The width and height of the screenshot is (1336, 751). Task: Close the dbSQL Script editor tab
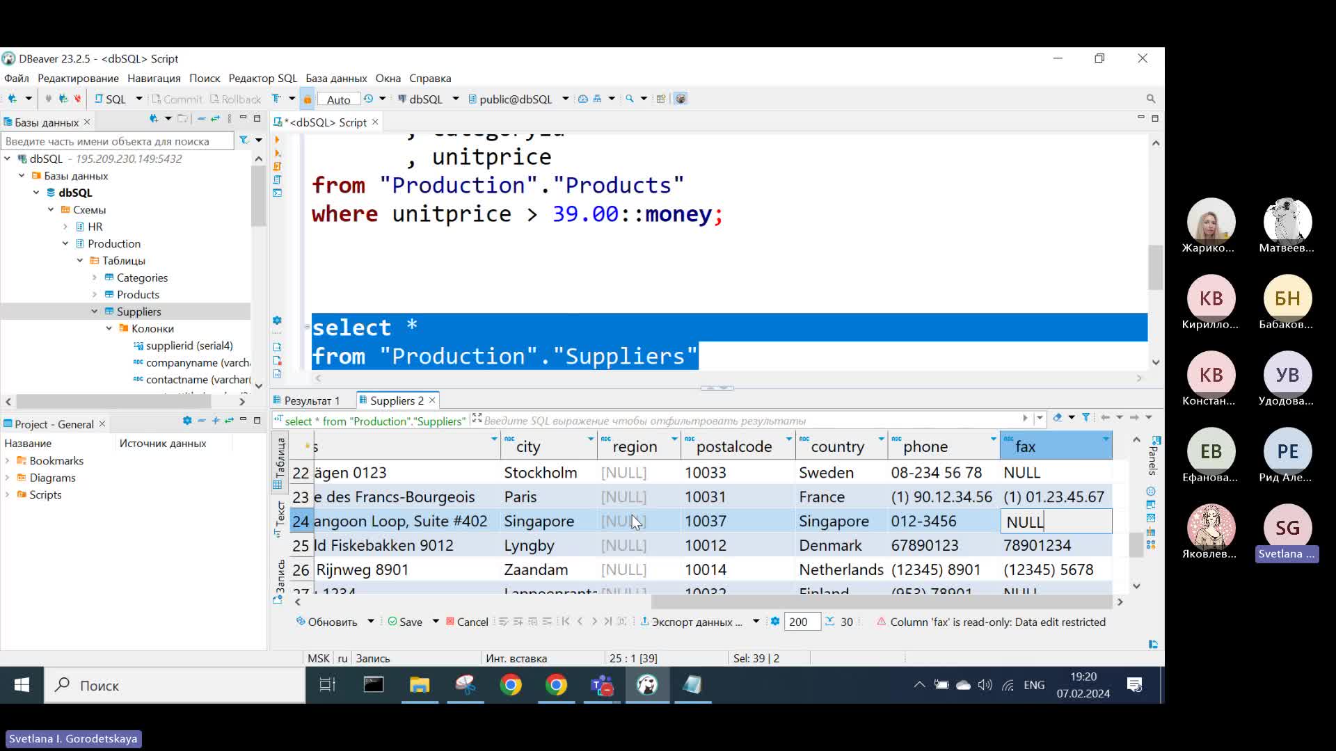click(x=375, y=122)
